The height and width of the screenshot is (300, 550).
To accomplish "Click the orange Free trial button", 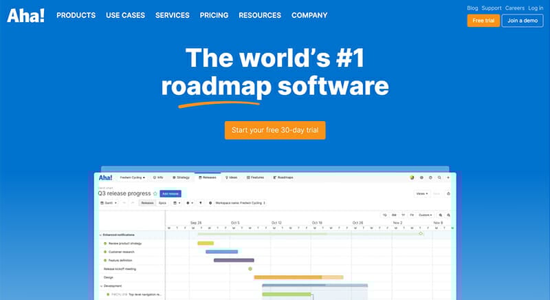I will click(483, 21).
